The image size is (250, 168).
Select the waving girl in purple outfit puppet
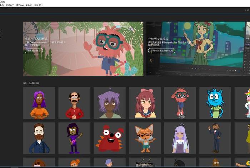(74, 138)
